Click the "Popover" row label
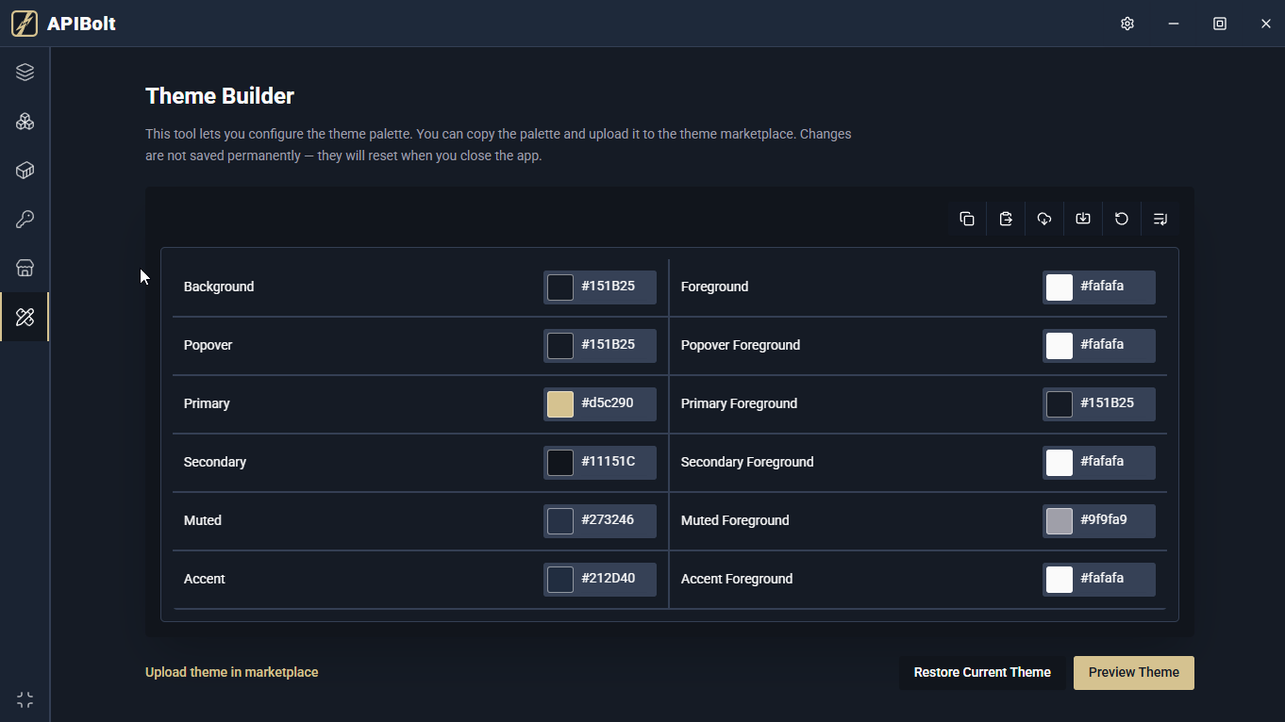1285x722 pixels. pos(208,345)
